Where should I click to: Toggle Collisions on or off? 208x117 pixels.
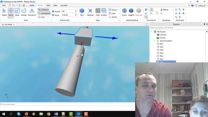pos(44,10)
